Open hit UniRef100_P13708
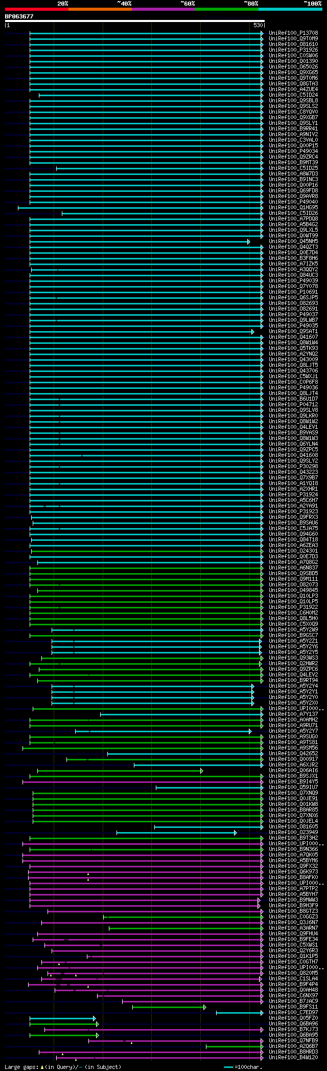327x1071 pixels. click(x=293, y=33)
